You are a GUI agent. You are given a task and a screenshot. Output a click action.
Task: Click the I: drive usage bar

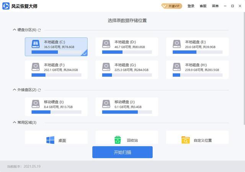point(56,112)
